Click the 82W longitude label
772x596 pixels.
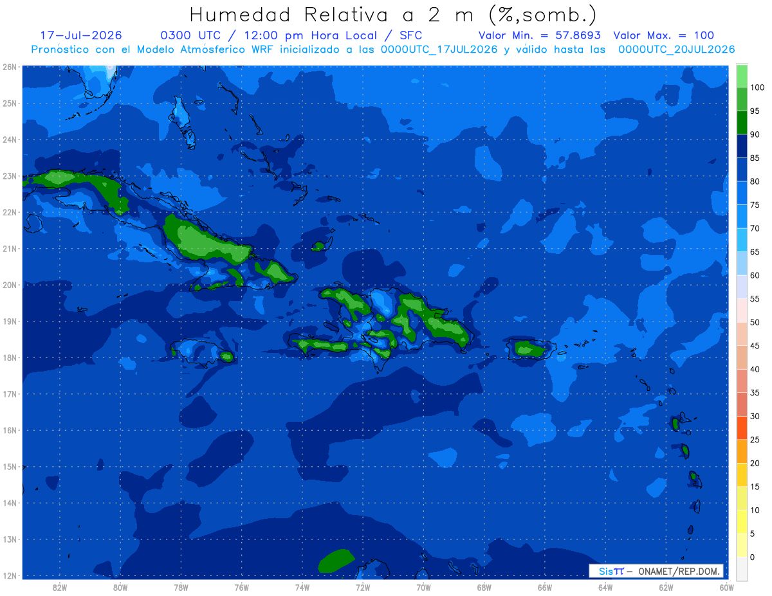click(60, 587)
